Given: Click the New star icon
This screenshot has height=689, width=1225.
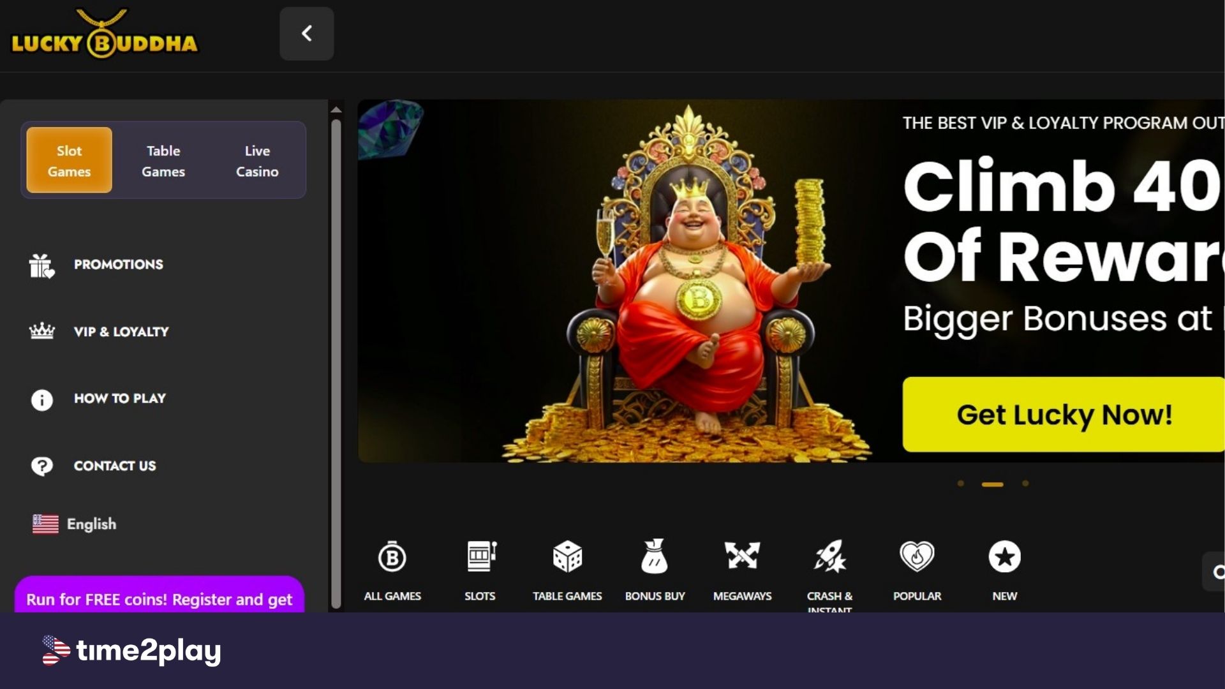Looking at the screenshot, I should click(x=1005, y=557).
